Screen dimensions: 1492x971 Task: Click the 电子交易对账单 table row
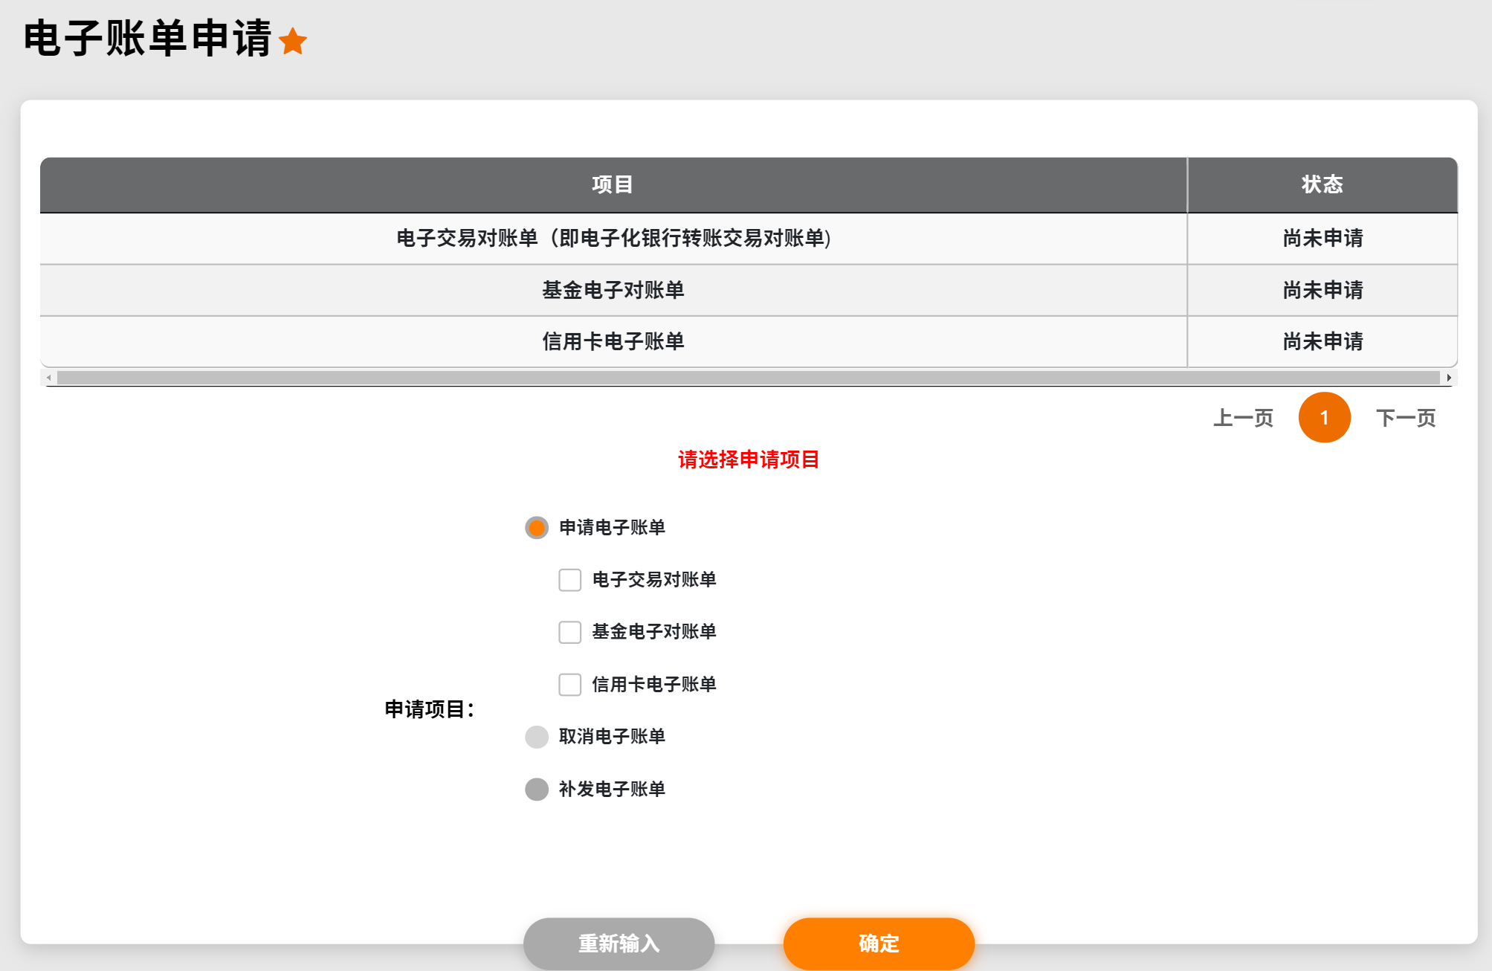coord(613,238)
